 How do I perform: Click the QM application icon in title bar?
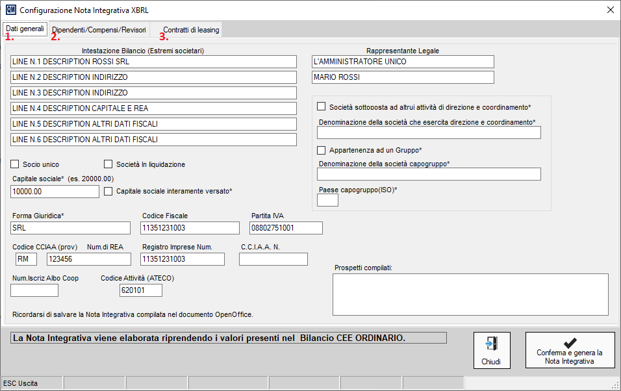pos(10,10)
